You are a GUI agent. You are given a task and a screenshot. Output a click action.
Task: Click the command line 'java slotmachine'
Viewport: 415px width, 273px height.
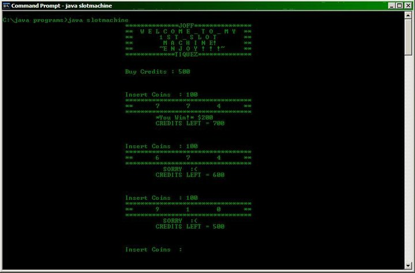pyautogui.click(x=98, y=20)
